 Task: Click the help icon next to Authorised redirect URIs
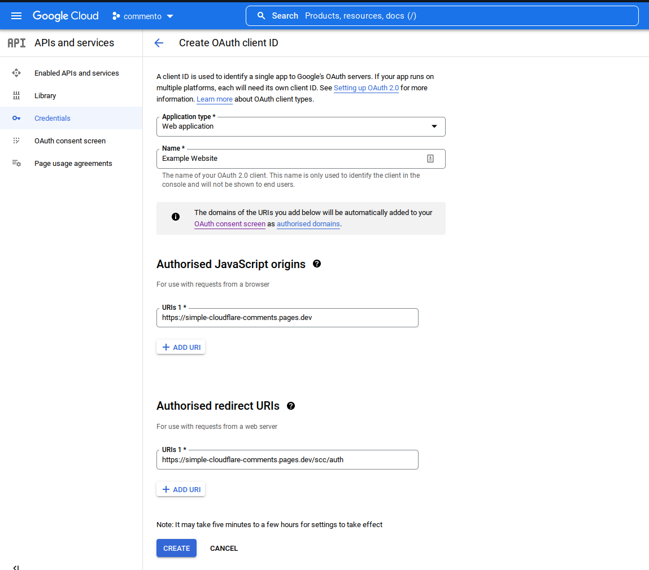point(290,406)
